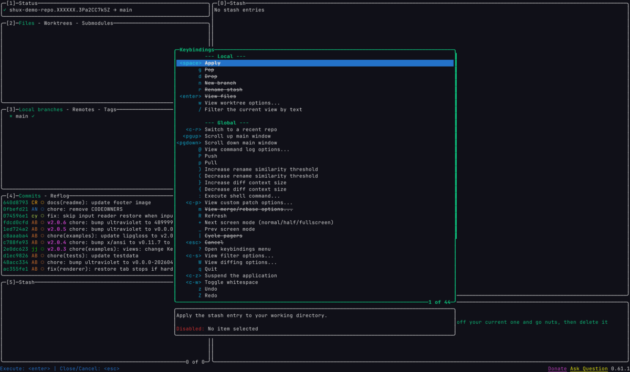Viewport: 630px width, 372px height.
Task: Select commit 1ed724a2 tagged v2.0.5
Action: (x=88, y=229)
